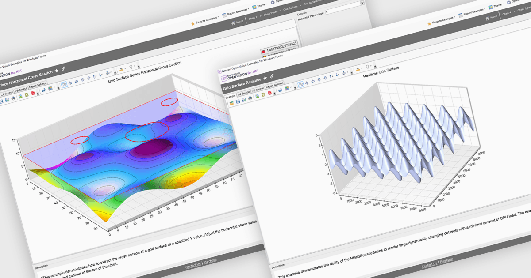
Task: Export to PDF icon in Cross Section window
Action: tap(33, 93)
